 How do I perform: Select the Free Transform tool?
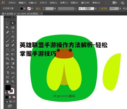tap(13, 54)
